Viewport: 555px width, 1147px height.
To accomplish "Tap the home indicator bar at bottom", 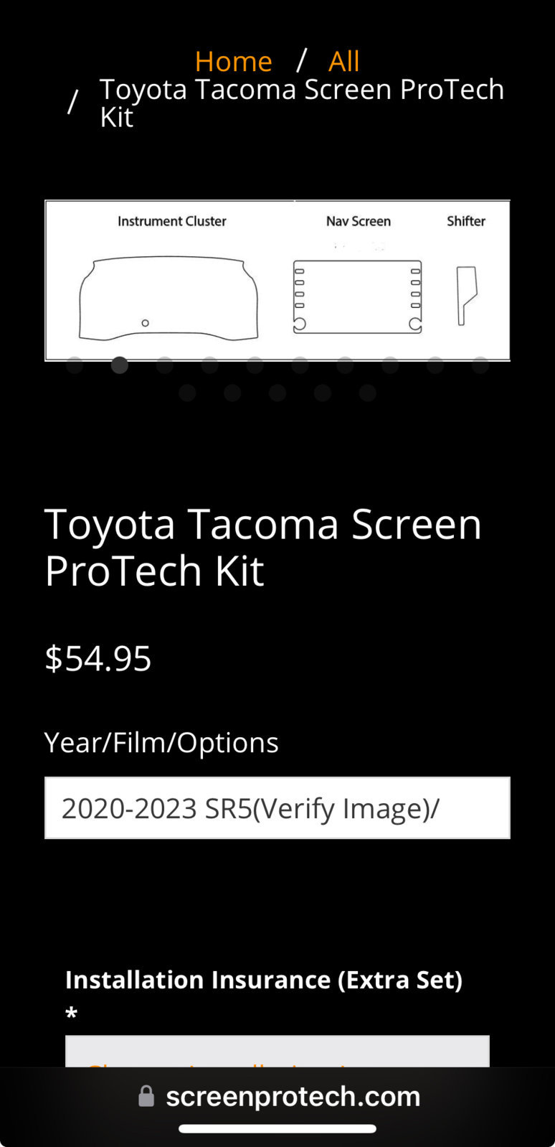I will 277,1128.
